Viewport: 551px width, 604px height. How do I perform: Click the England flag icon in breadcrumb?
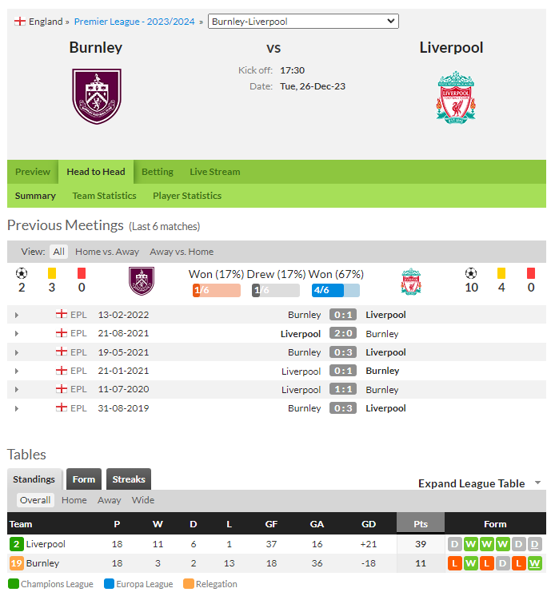[20, 22]
